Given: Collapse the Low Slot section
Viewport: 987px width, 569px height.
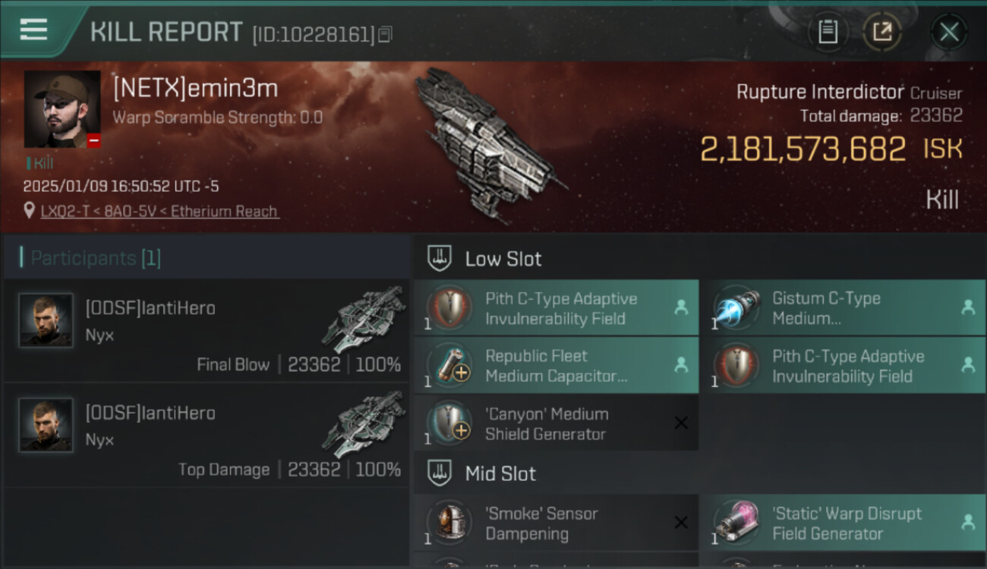Looking at the screenshot, I should coord(484,259).
